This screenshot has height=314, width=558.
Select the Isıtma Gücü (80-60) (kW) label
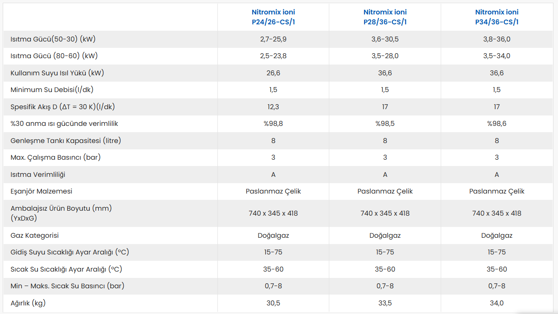click(54, 56)
